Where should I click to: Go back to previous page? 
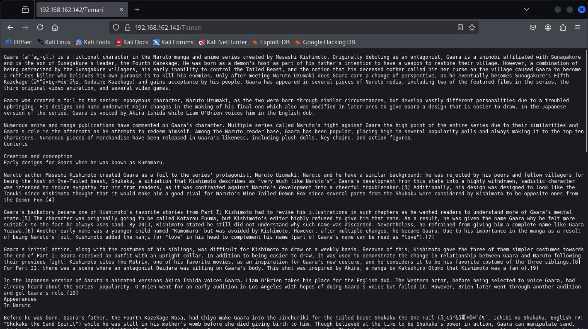click(x=10, y=27)
